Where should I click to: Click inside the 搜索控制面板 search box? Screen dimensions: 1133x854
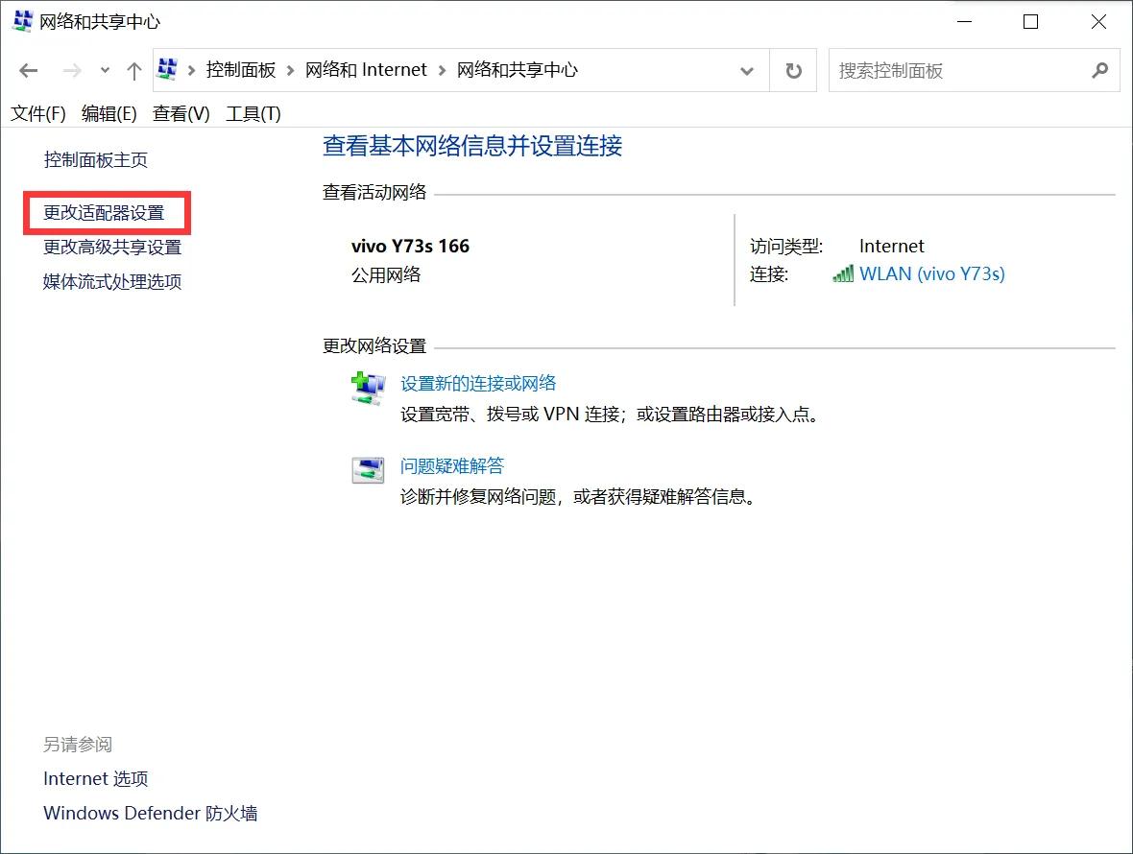coord(960,70)
